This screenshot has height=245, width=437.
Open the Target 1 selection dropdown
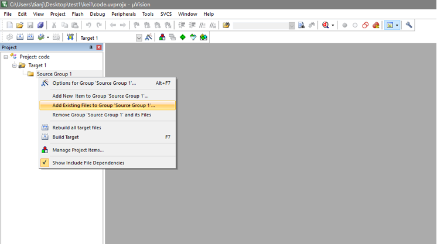(x=139, y=38)
